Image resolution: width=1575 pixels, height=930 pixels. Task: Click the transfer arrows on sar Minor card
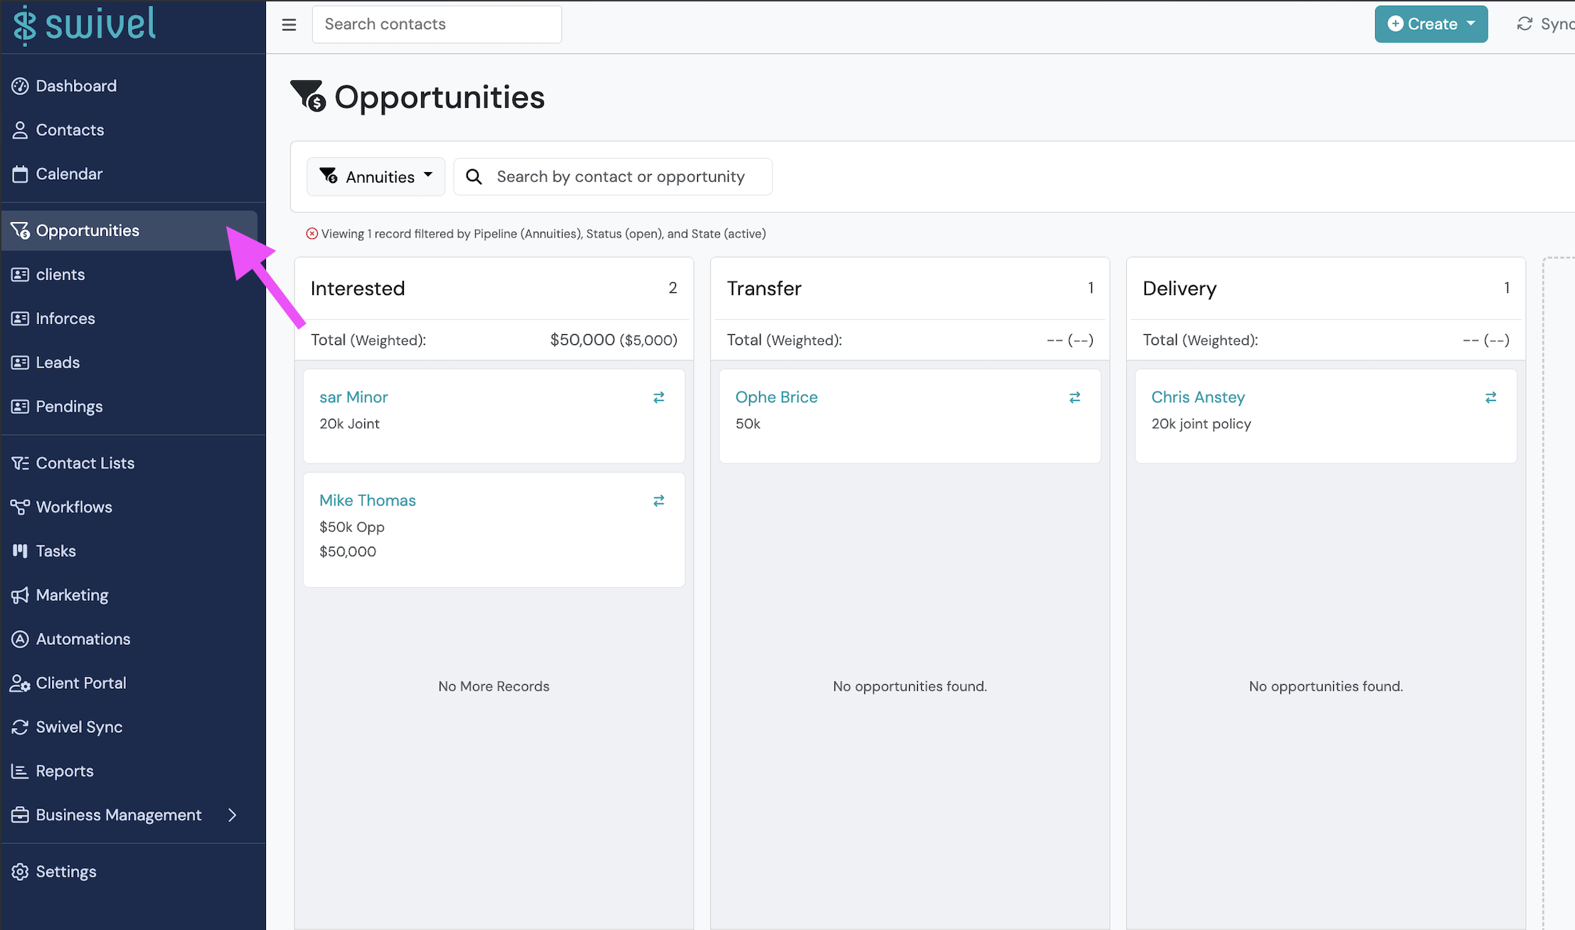(x=659, y=397)
